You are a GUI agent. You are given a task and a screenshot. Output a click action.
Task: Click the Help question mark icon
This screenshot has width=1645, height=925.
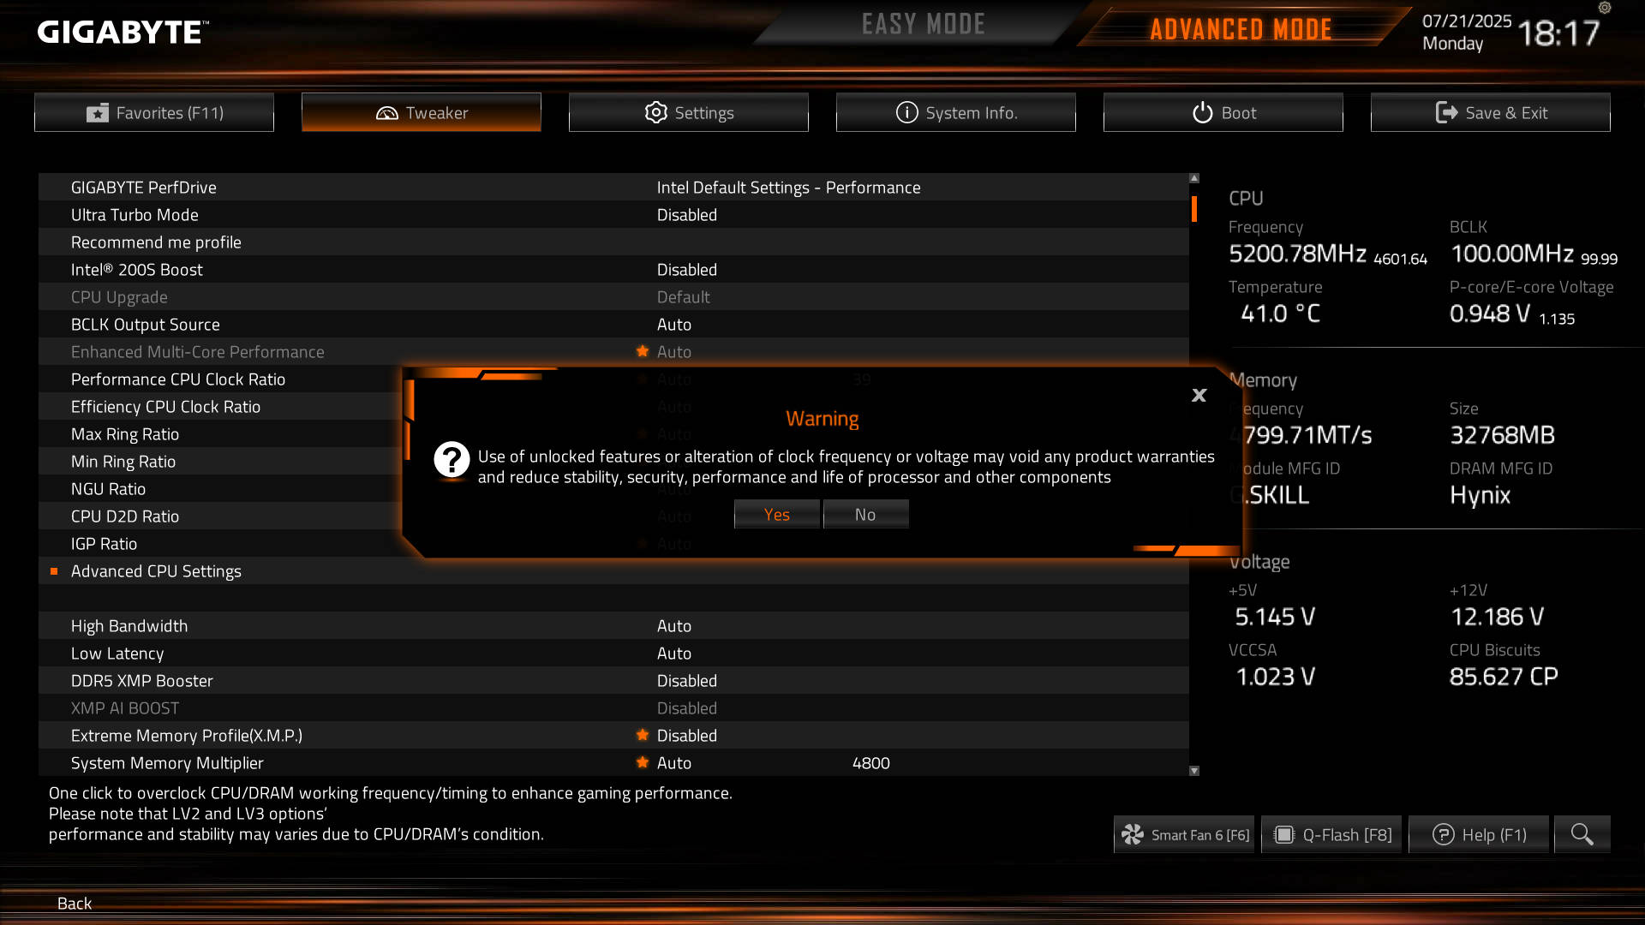tap(1444, 835)
